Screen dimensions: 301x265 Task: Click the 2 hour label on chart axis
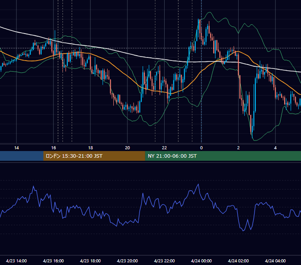(238, 148)
